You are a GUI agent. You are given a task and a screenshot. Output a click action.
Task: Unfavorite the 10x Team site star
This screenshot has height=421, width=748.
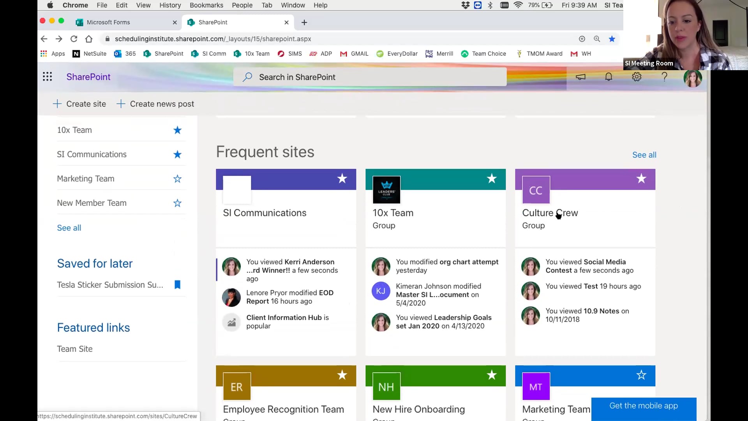177,130
